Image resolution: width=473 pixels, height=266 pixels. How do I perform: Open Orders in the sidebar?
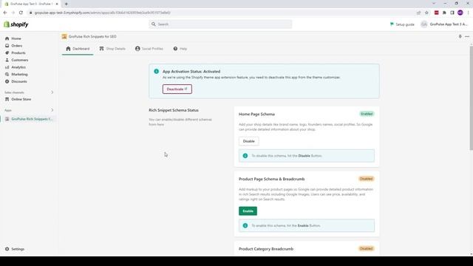pyautogui.click(x=16, y=46)
